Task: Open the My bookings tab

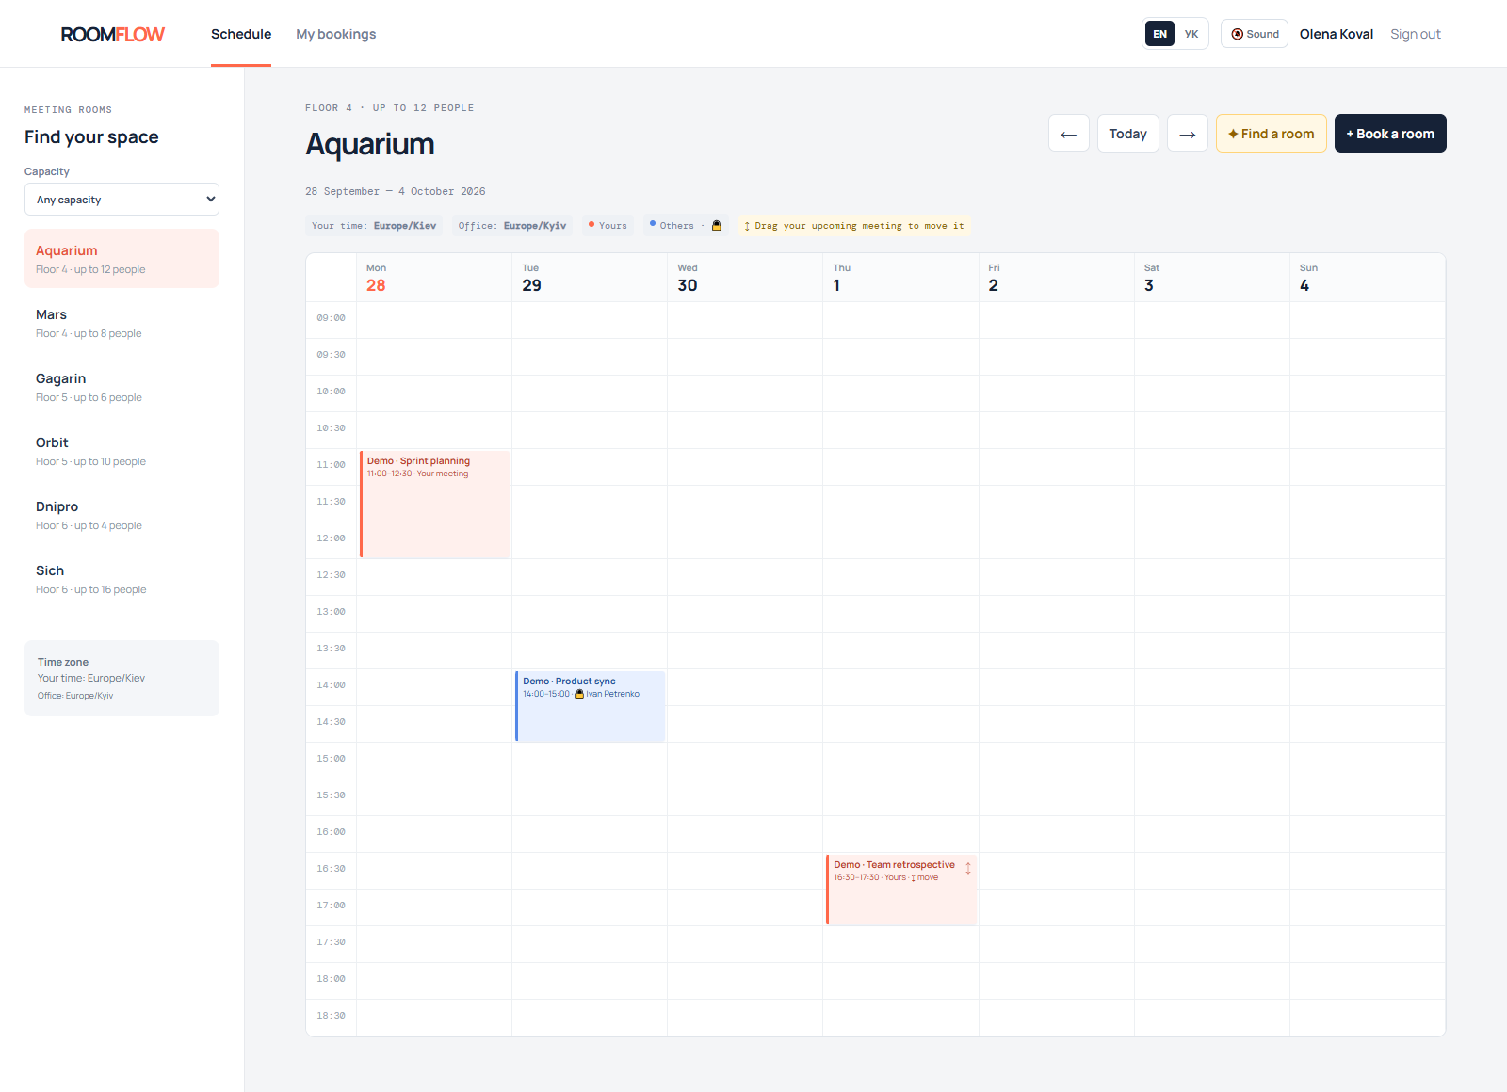Action: click(x=336, y=34)
